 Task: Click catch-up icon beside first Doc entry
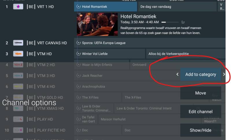click(x=79, y=130)
